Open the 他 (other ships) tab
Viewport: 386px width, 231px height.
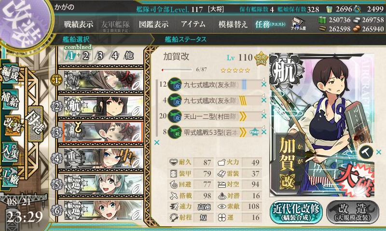tap(129, 56)
